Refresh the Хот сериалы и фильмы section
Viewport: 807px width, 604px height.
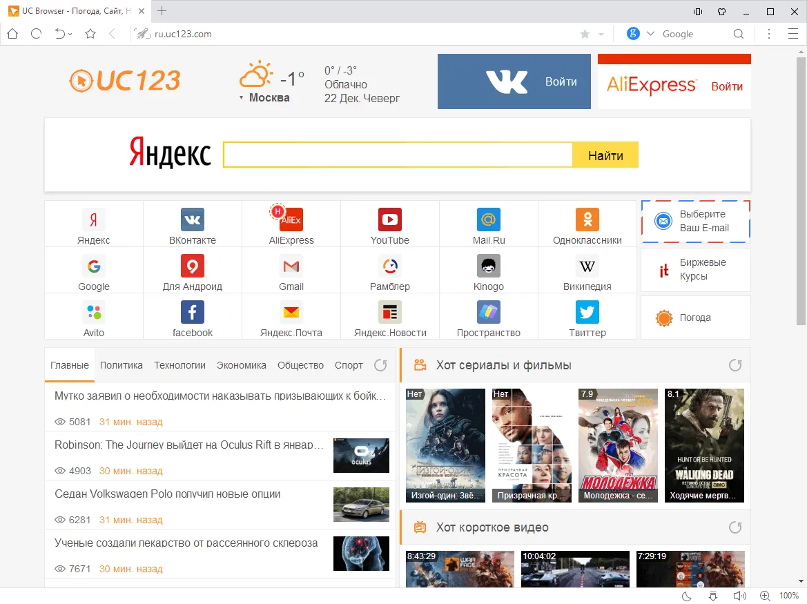click(735, 365)
